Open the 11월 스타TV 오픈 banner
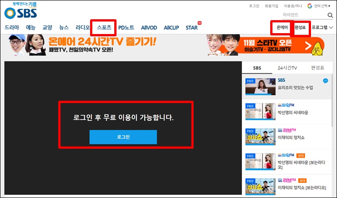Image resolution: width=337 pixels, height=198 pixels. [266, 46]
